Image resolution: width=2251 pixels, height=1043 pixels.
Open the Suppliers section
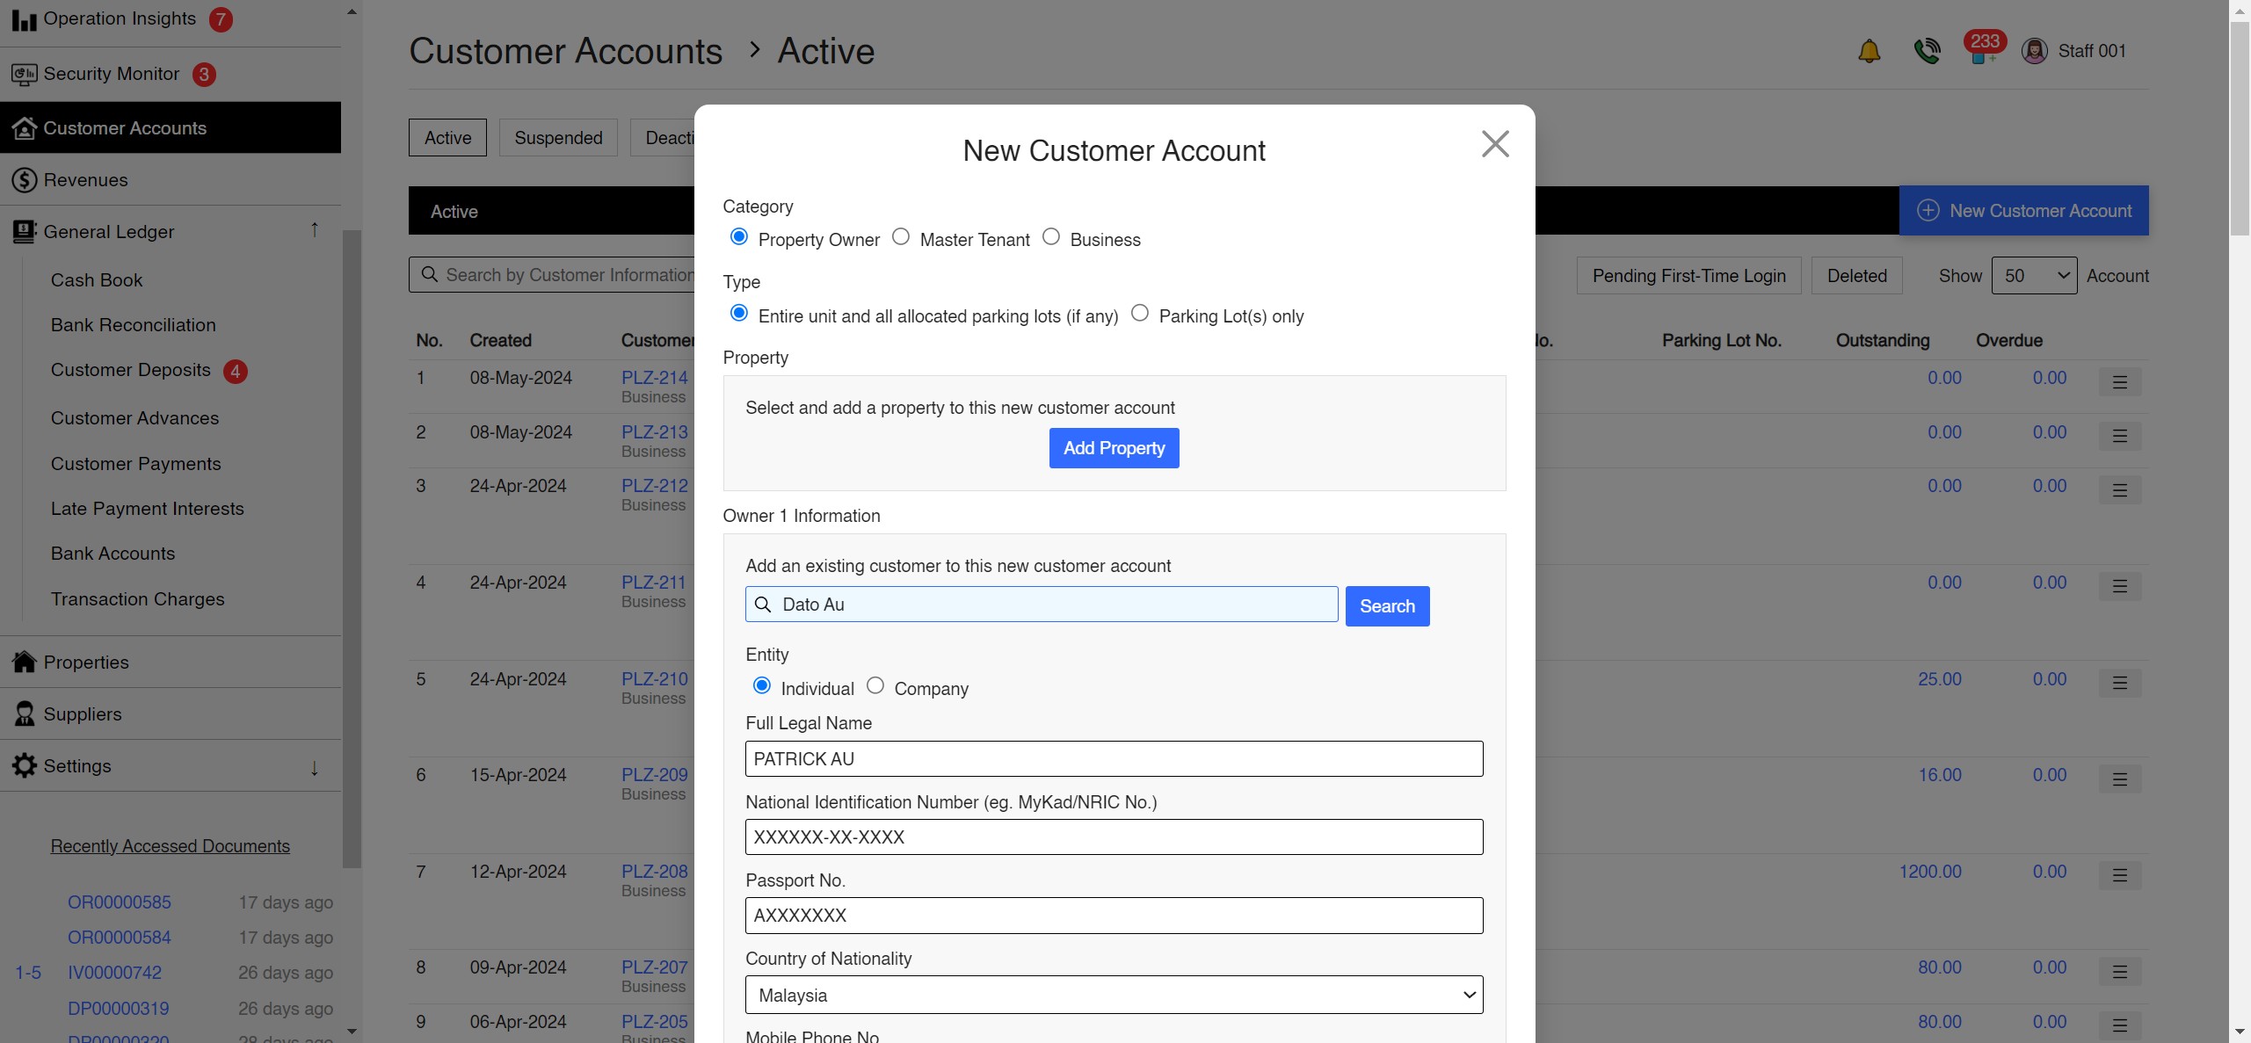click(x=83, y=713)
